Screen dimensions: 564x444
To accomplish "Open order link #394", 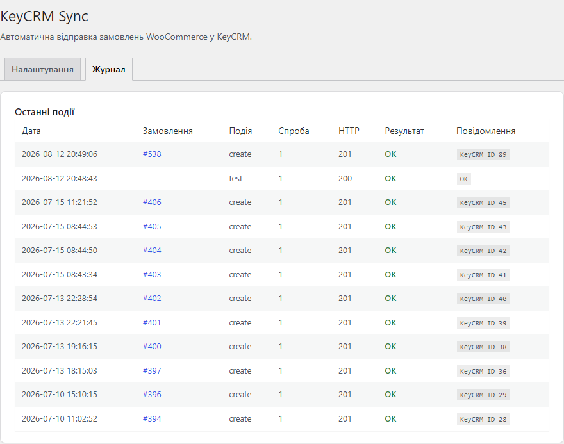I will point(152,419).
